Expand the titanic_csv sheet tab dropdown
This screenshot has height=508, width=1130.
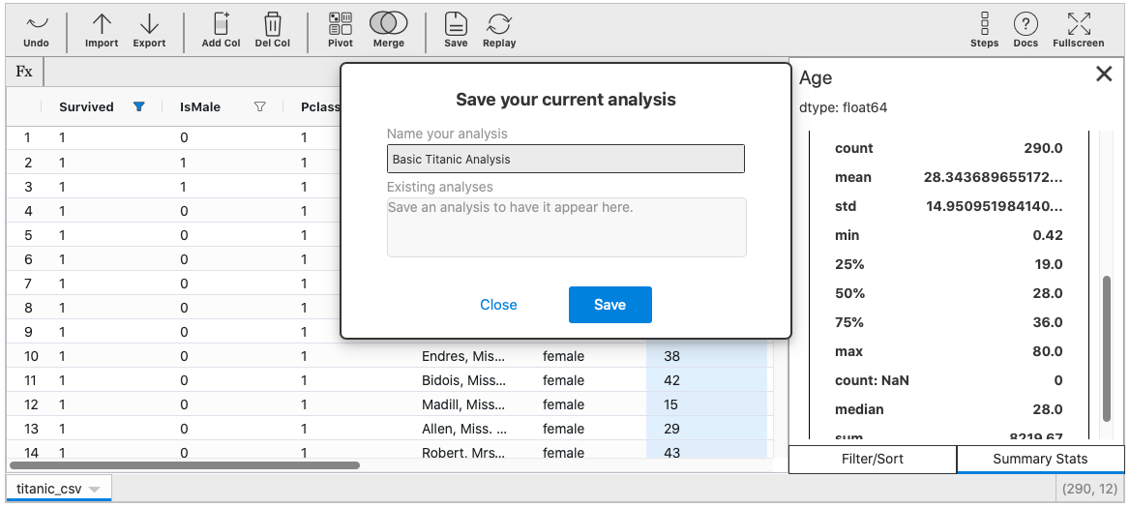(x=94, y=490)
